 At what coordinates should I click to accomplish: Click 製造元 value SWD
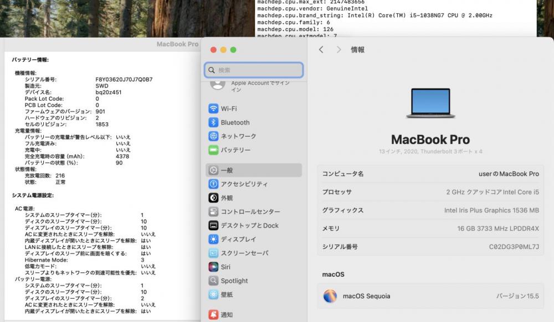[102, 86]
